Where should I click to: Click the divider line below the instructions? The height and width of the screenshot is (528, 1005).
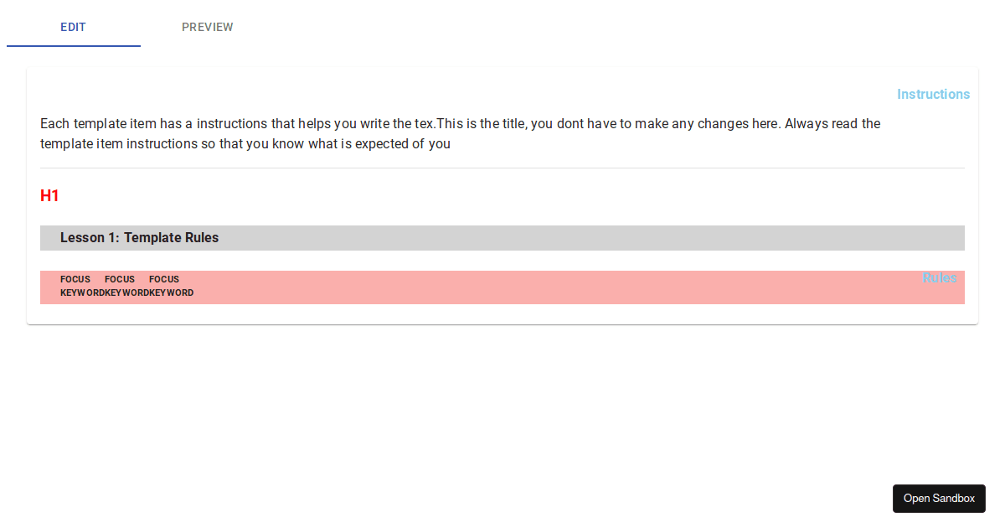pyautogui.click(x=502, y=168)
